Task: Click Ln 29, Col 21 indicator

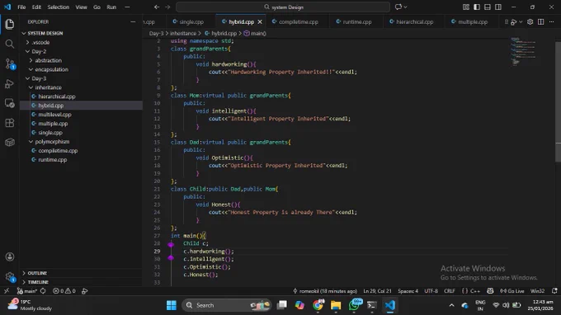Action: coord(377,291)
